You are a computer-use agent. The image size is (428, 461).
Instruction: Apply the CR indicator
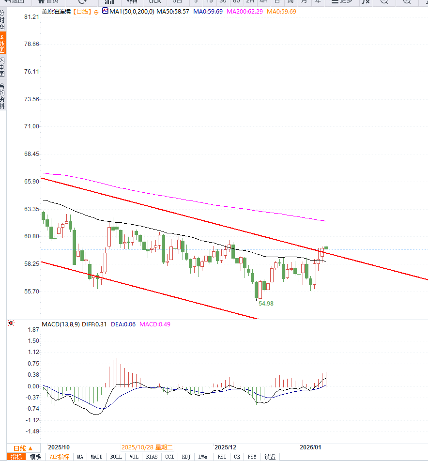237,457
